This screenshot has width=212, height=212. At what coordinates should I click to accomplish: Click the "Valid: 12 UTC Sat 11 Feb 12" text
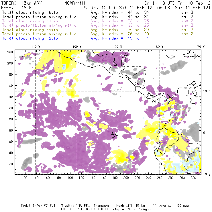click(118, 8)
